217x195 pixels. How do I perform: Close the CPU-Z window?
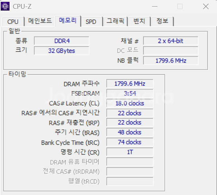206,6
